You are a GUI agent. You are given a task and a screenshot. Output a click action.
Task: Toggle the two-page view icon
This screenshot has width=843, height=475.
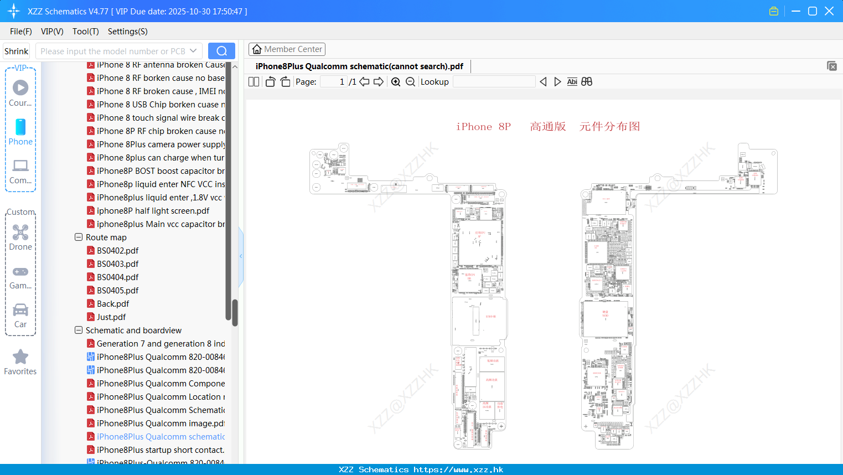pyautogui.click(x=254, y=82)
